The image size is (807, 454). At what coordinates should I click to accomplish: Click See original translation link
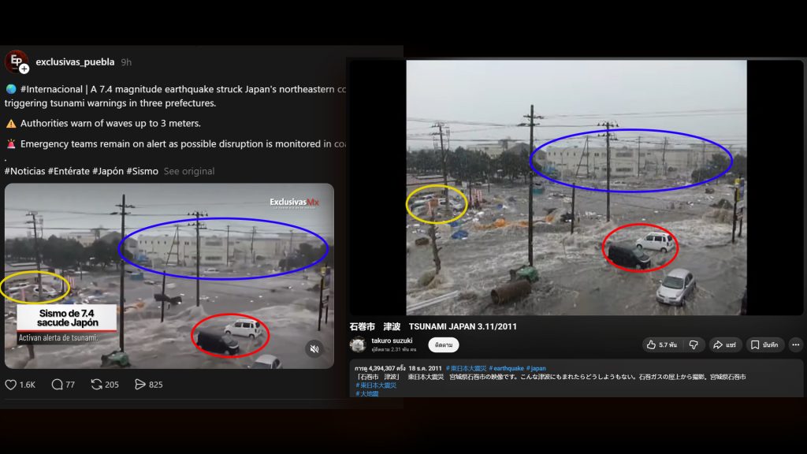(189, 171)
